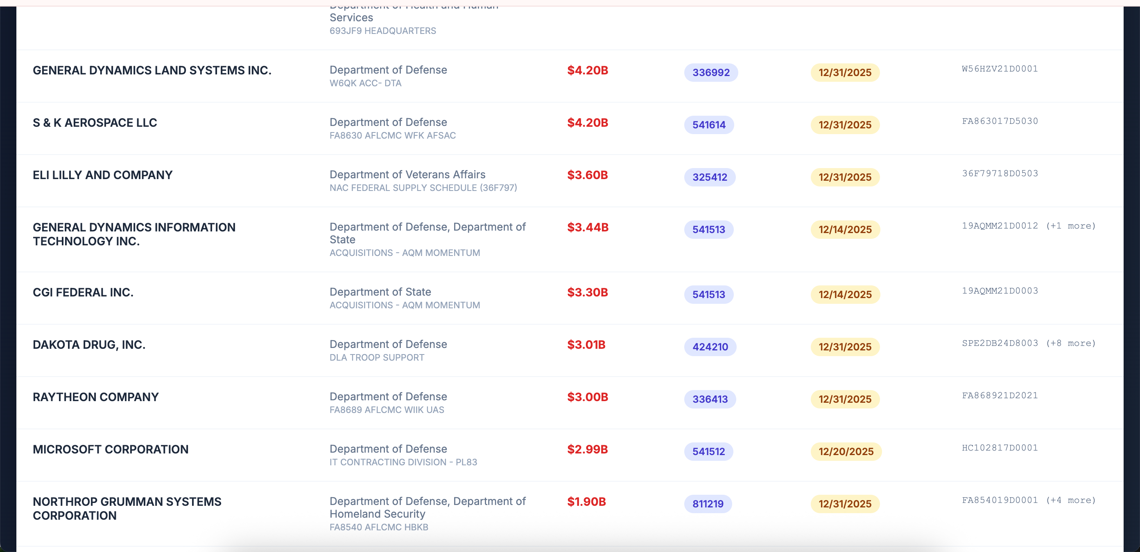Click contract ID FA863017D5030
Image resolution: width=1140 pixels, height=552 pixels.
999,121
